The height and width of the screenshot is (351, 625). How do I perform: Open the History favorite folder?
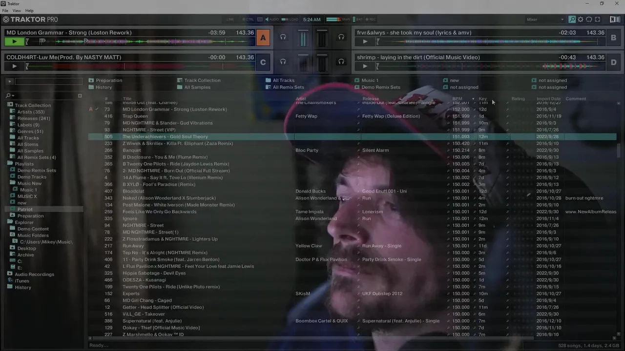(100, 87)
